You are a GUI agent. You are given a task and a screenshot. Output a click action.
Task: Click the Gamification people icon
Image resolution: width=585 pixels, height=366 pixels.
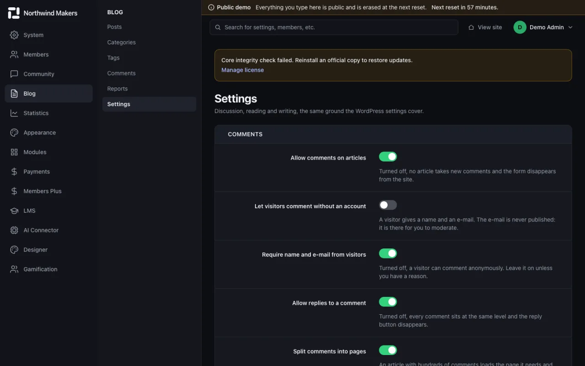coord(14,269)
